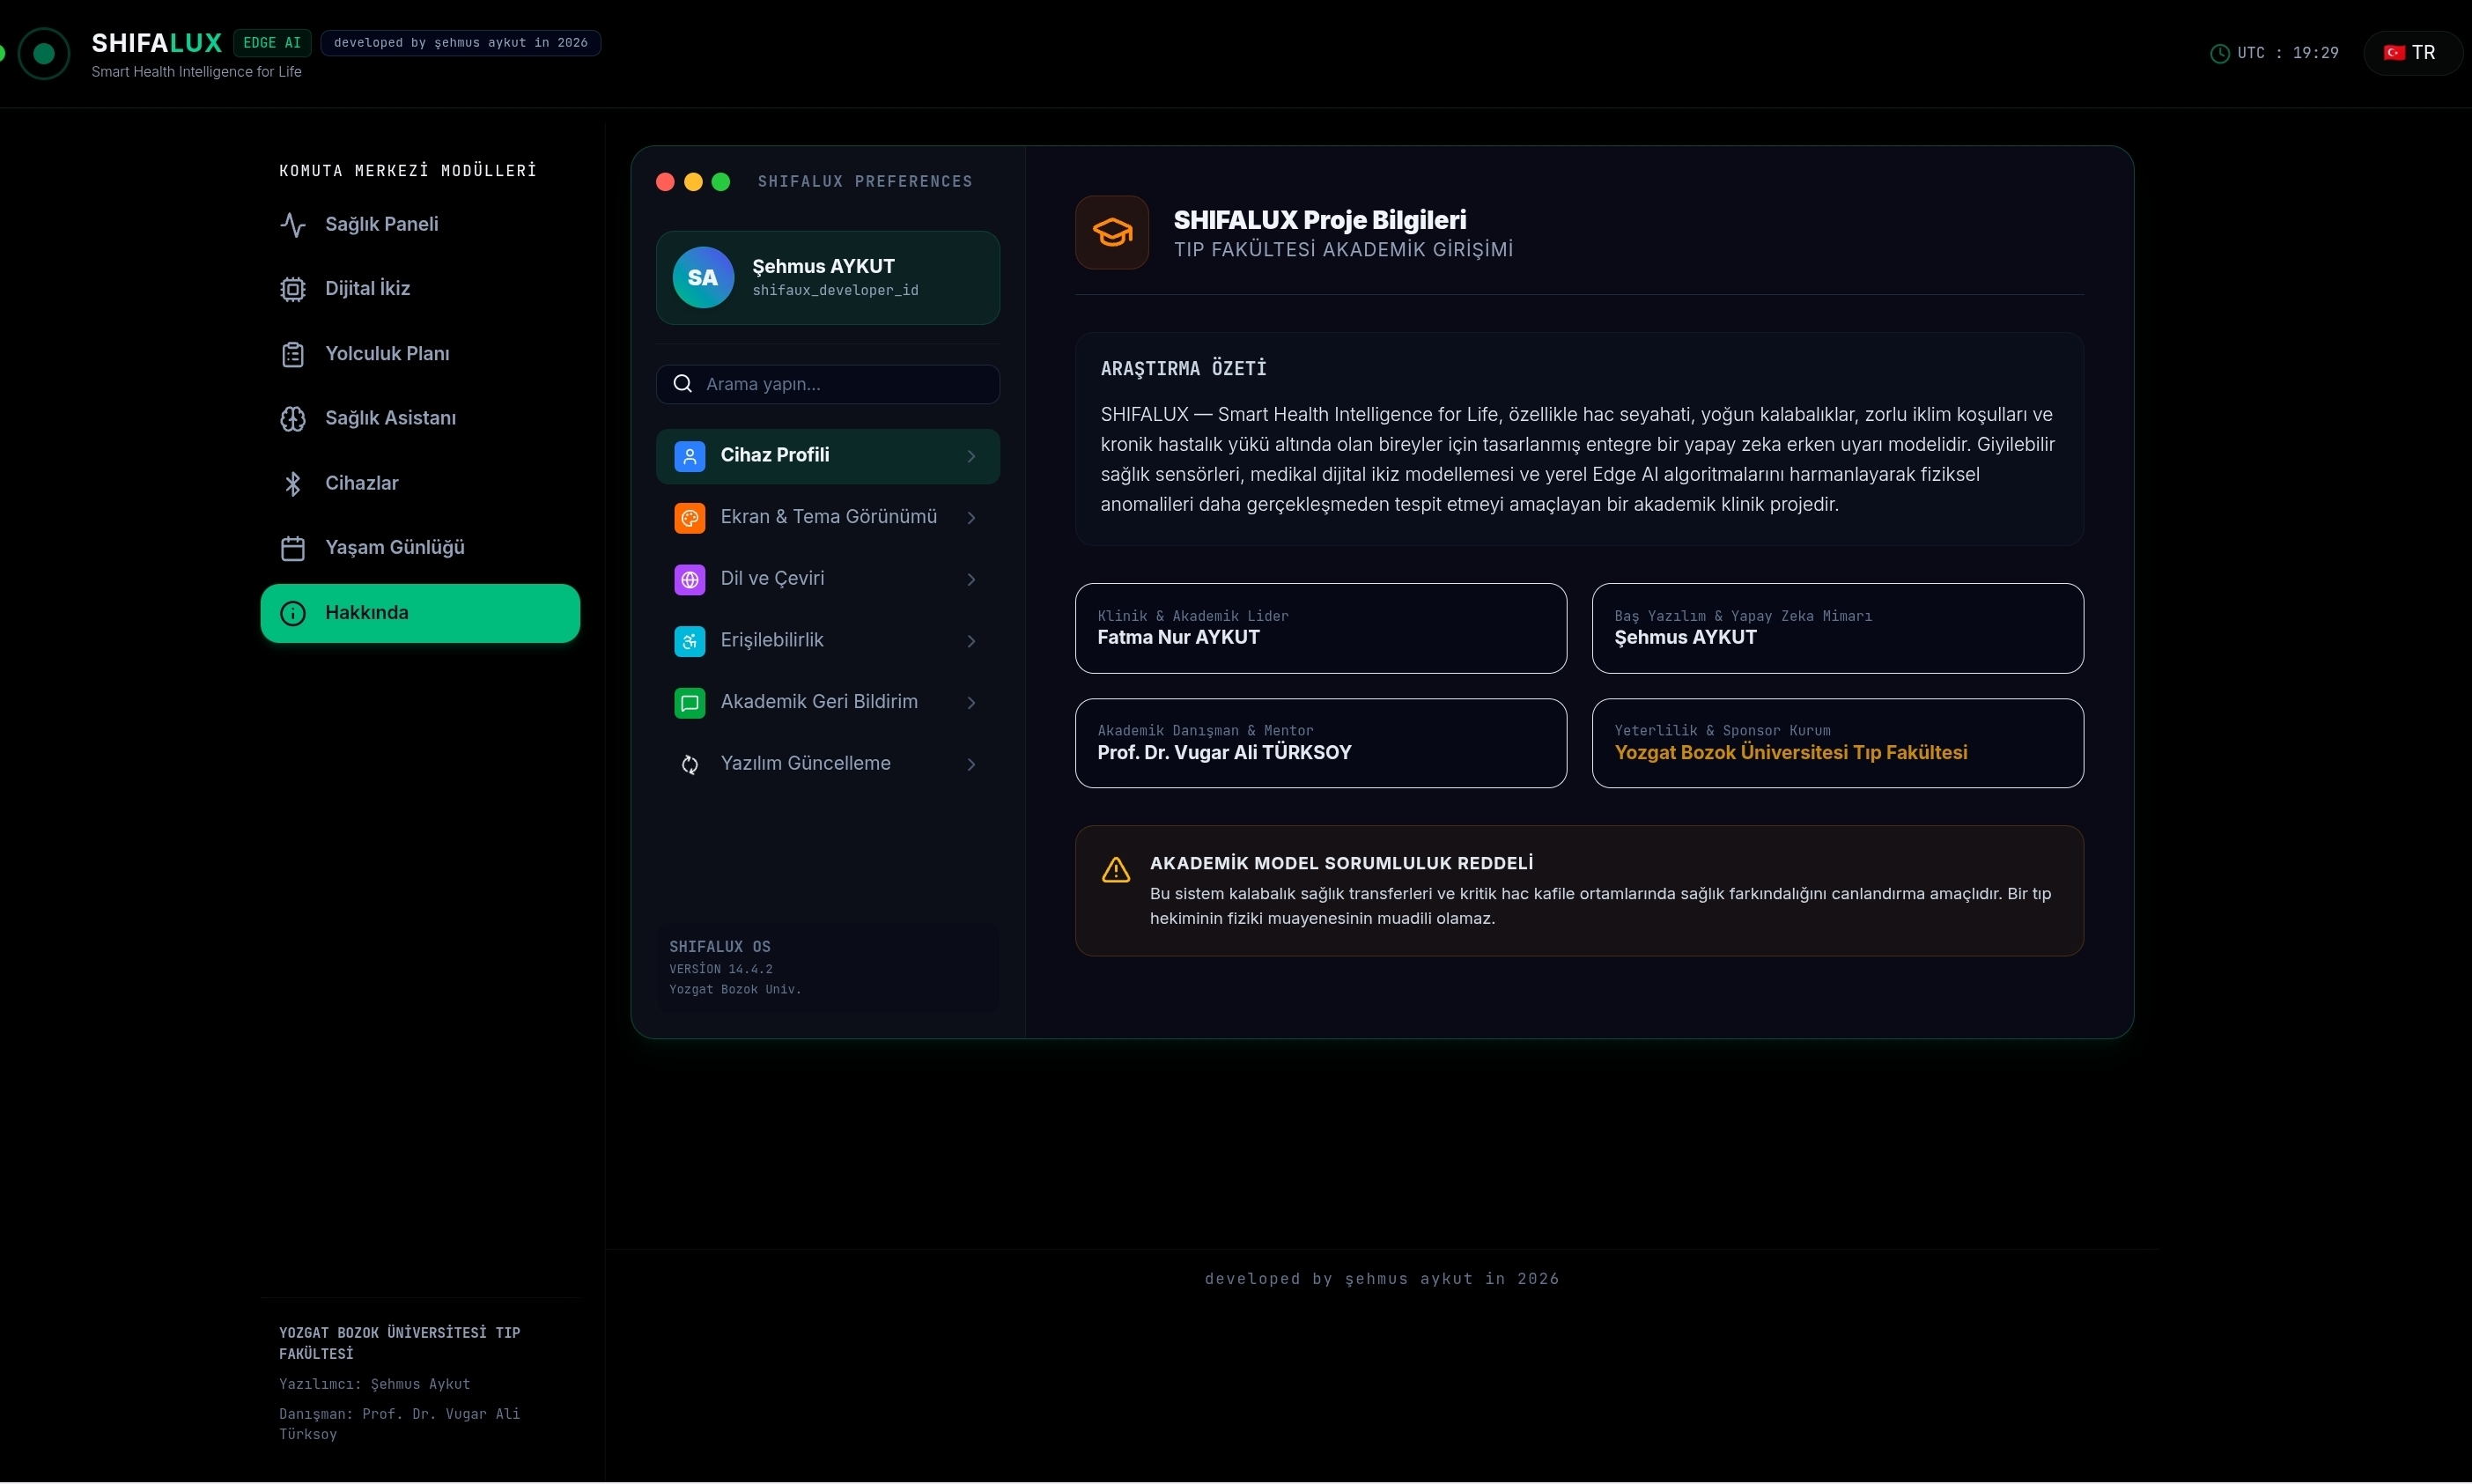
Task: Click the SHIFALUX brand name in header
Action: (157, 43)
